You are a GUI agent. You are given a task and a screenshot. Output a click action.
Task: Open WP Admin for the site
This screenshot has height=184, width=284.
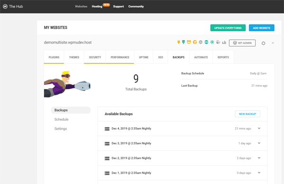coord(242,43)
